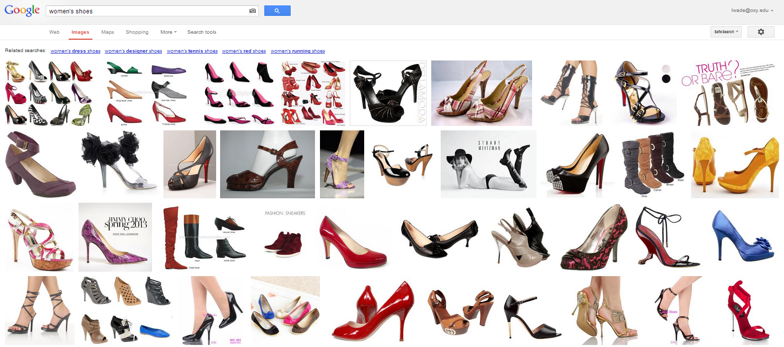Screen dimensions: 784x347
Task: Click inside the women's shoes search field
Action: tap(147, 11)
